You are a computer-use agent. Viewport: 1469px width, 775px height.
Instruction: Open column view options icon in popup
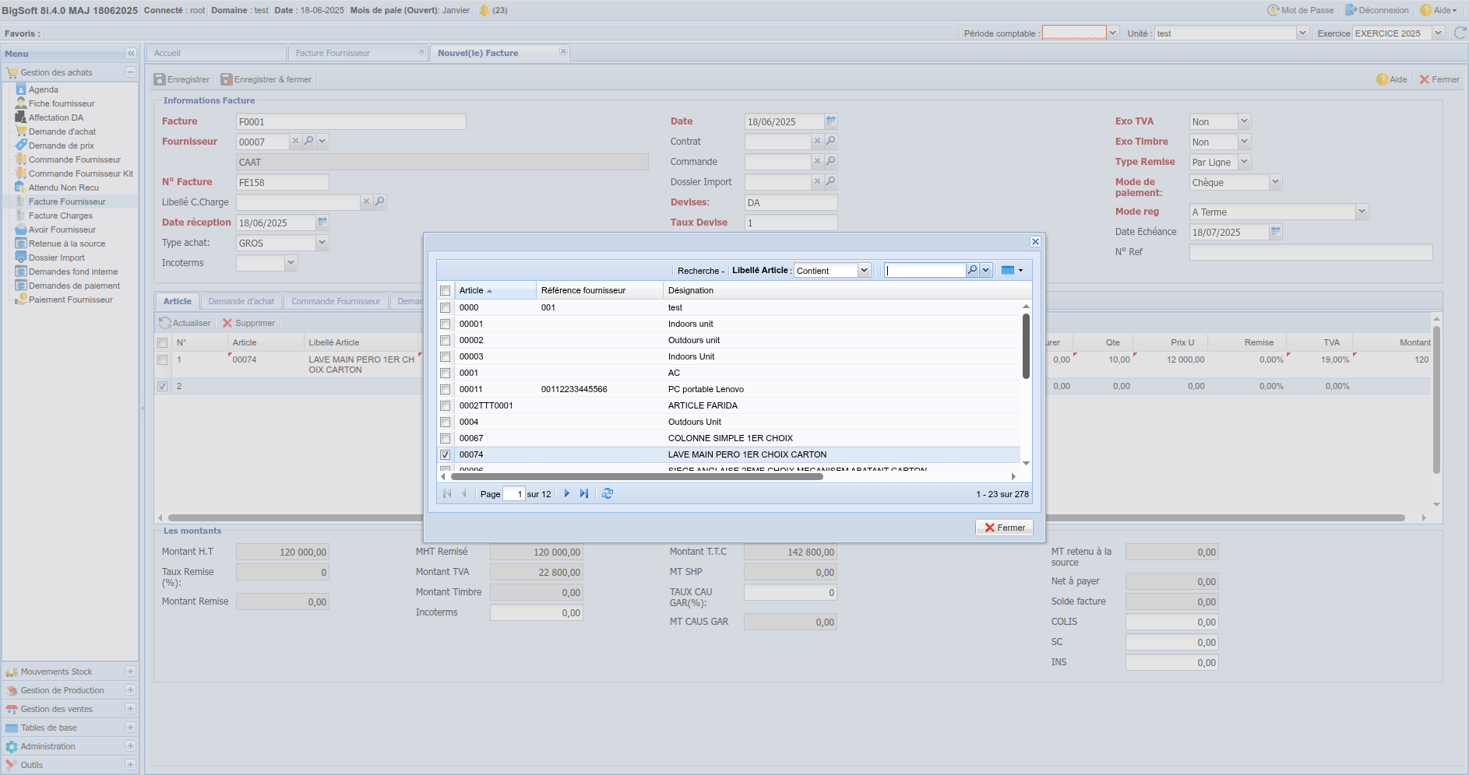(1012, 270)
